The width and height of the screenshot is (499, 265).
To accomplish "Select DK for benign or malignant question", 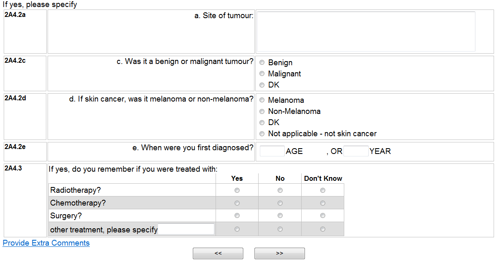I will 262,85.
